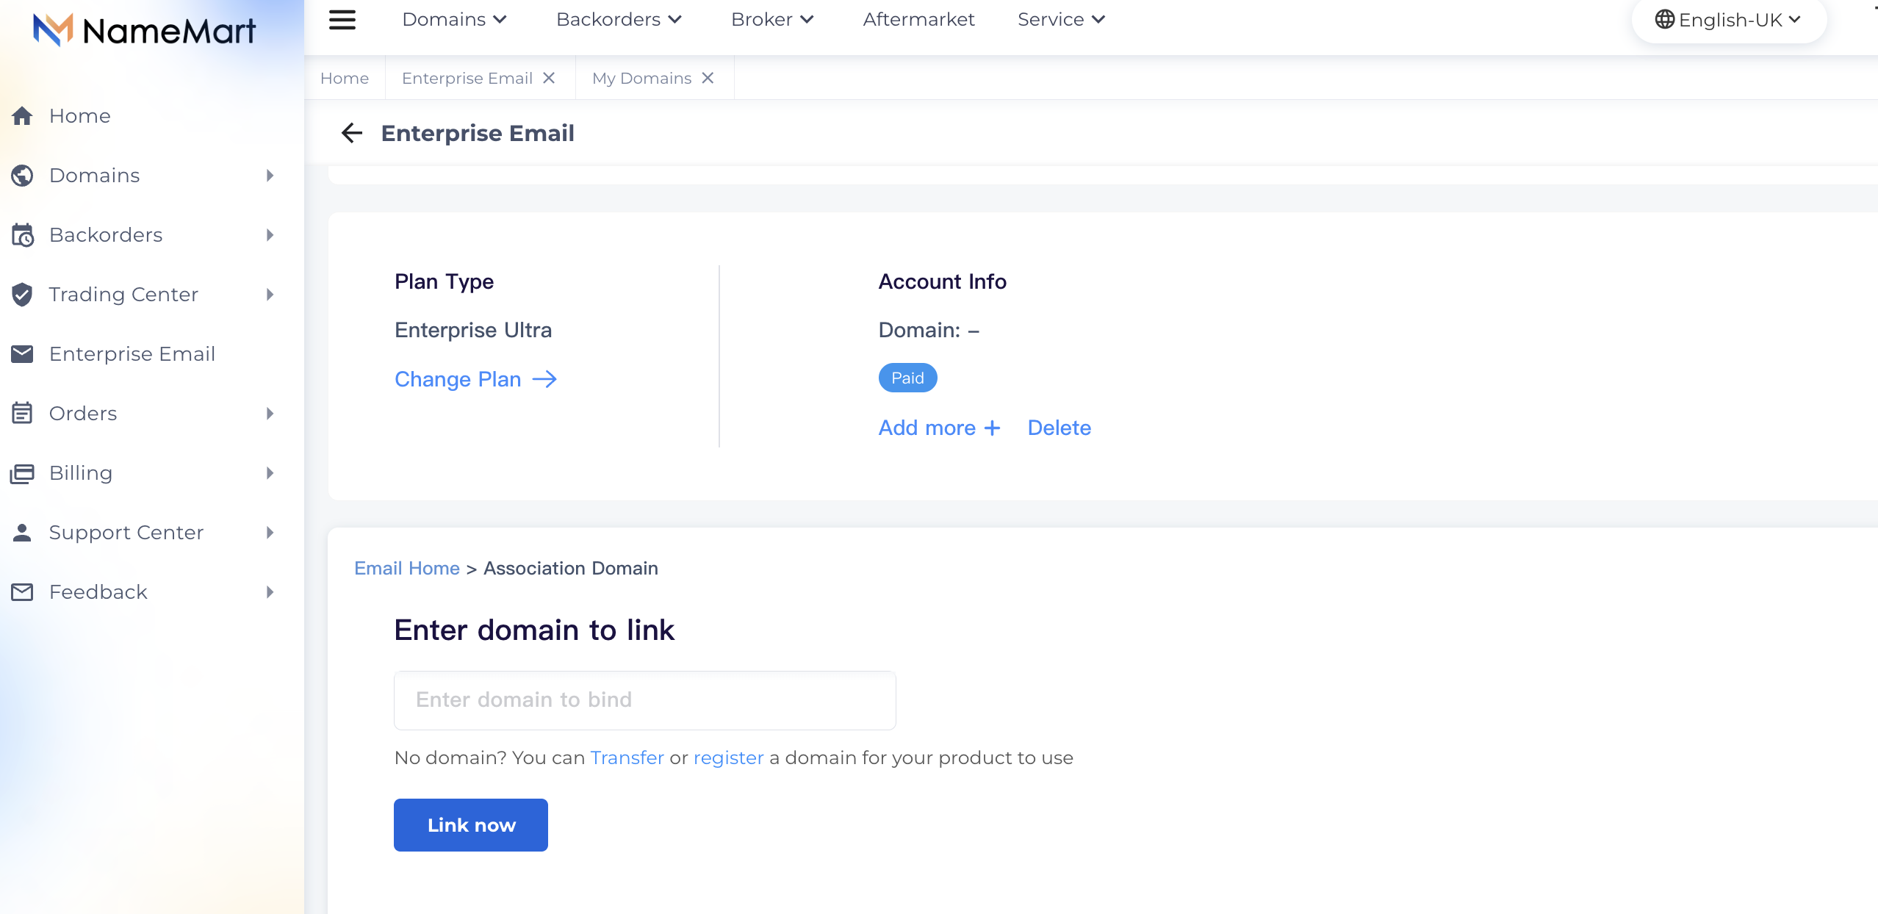The image size is (1878, 914).
Task: Open the Broker top menu dropdown
Action: [773, 20]
